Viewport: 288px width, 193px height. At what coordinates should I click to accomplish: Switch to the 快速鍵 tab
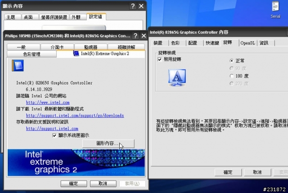(x=212, y=43)
